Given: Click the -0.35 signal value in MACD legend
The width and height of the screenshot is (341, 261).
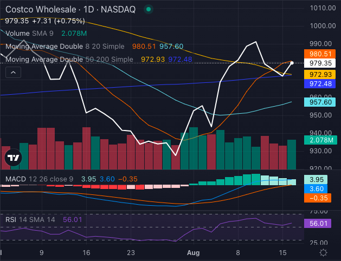Looking at the screenshot, I should (128, 179).
